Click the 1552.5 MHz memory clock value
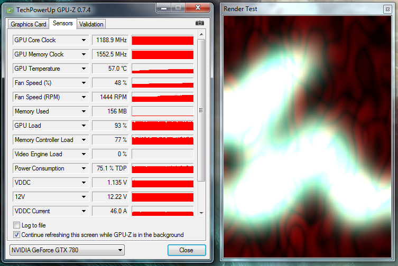 click(110, 54)
